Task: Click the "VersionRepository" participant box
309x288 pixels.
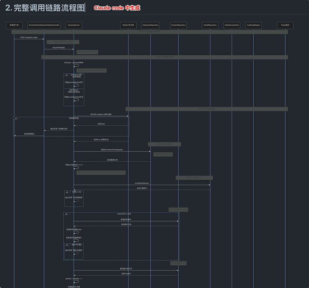Action: pos(178,25)
